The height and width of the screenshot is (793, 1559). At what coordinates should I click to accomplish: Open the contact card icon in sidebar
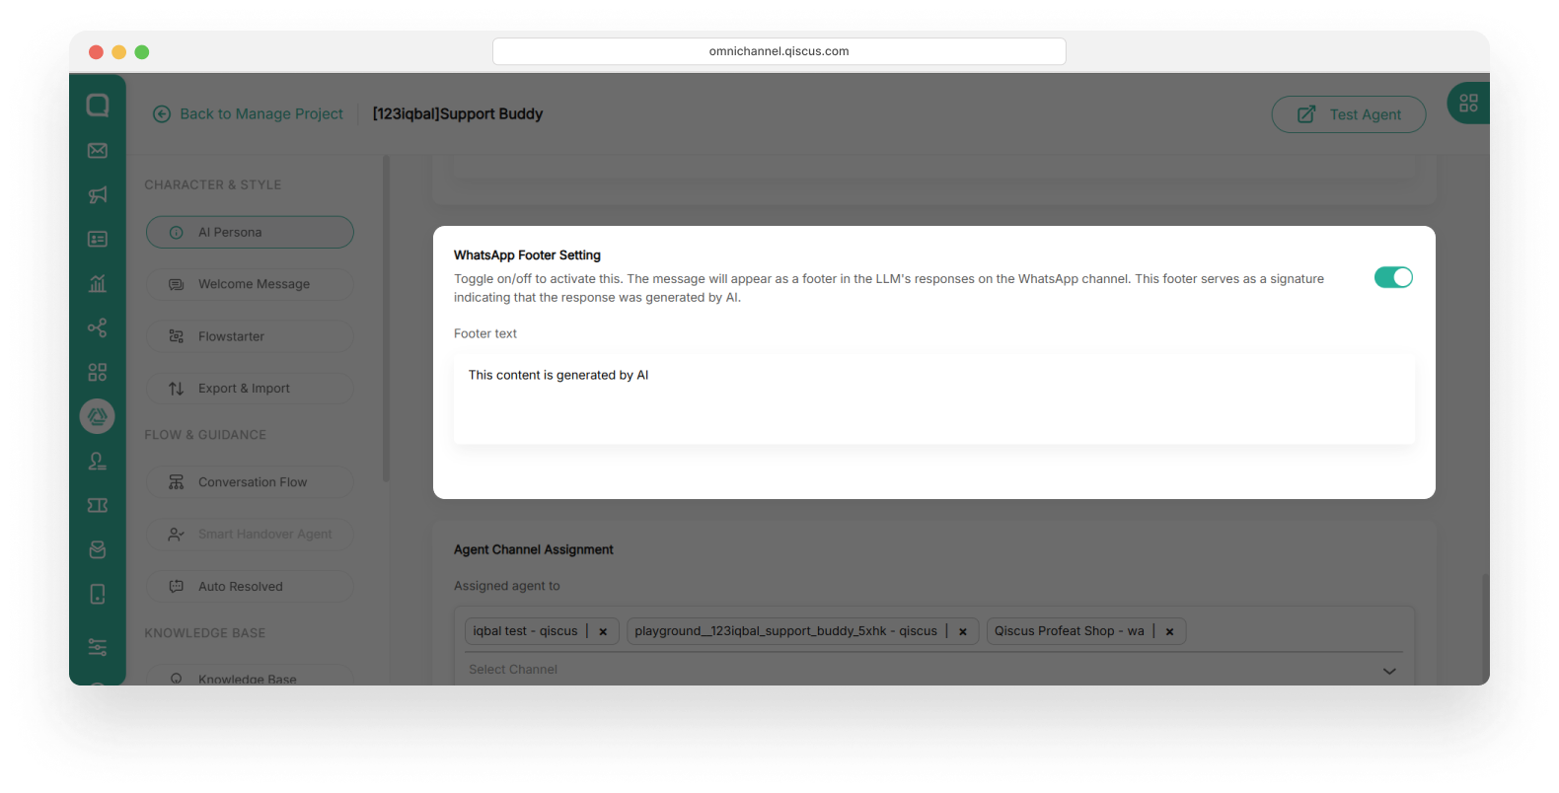[x=98, y=240]
